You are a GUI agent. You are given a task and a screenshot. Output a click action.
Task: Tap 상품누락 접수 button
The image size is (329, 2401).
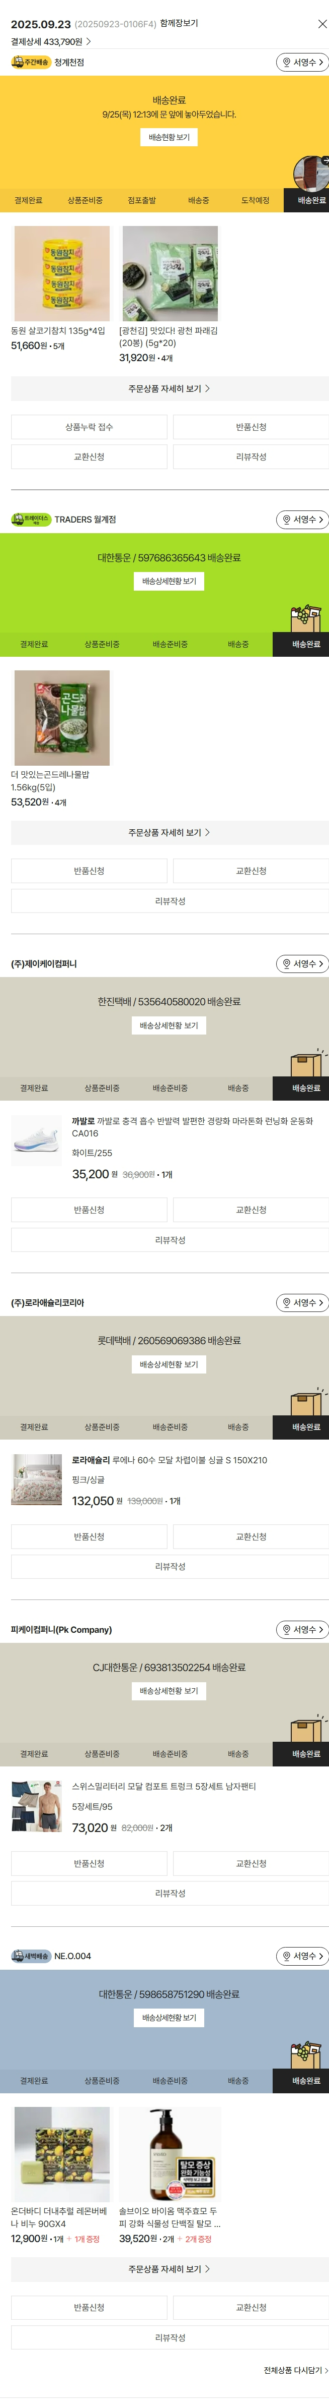89,427
